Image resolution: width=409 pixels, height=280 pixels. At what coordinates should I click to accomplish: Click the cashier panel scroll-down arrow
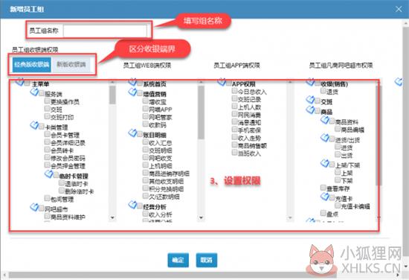(x=112, y=217)
